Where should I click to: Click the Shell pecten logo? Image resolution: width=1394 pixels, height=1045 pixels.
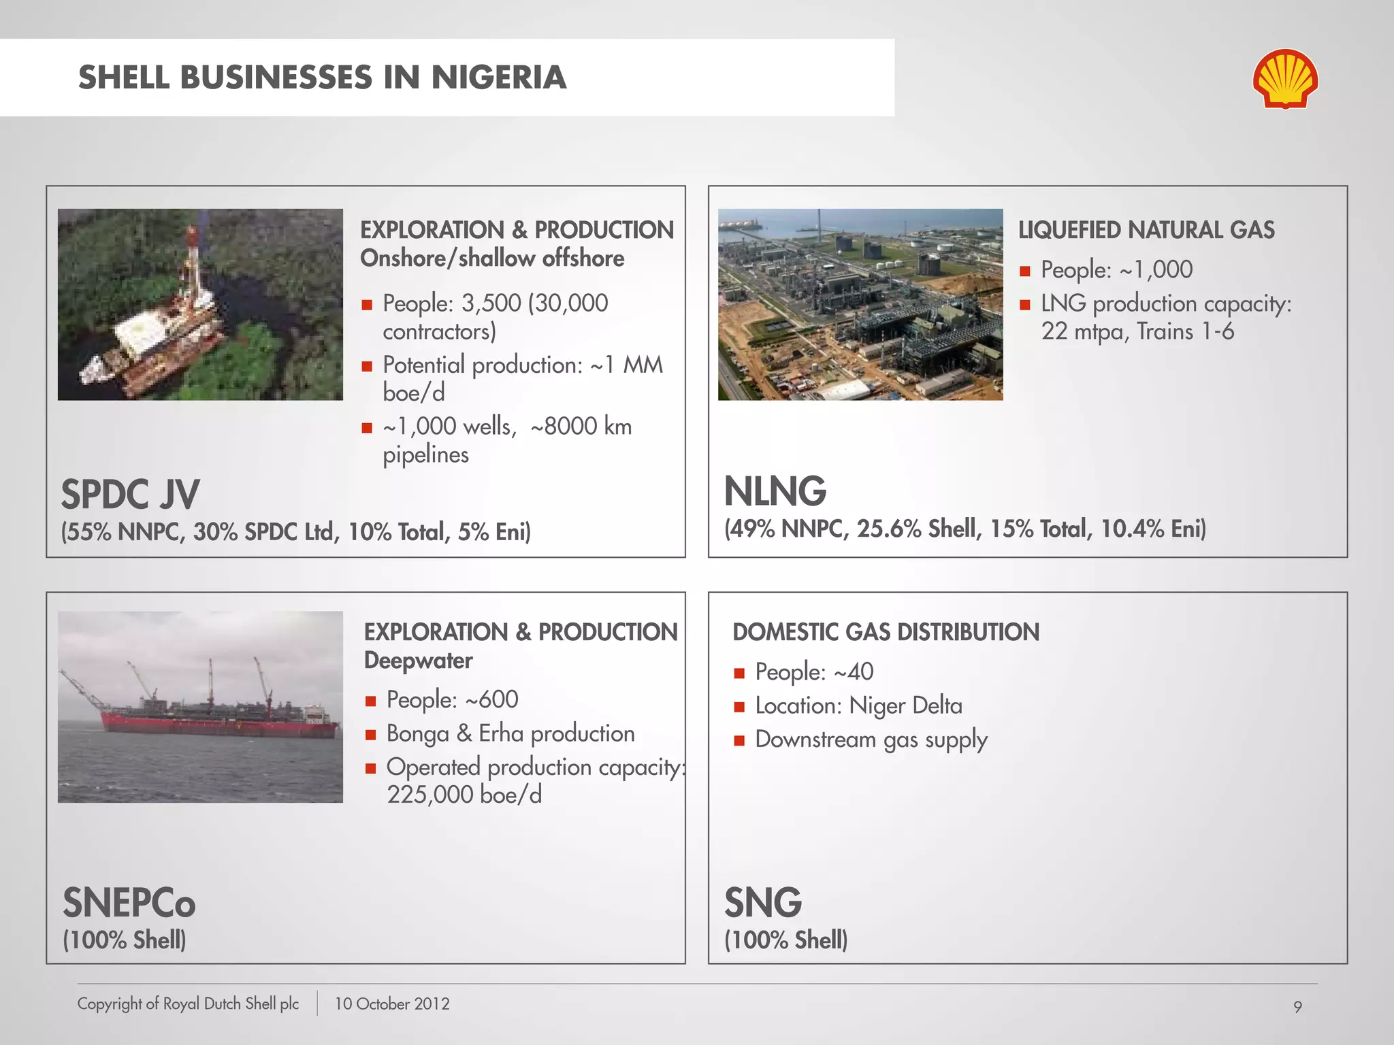[x=1285, y=79]
